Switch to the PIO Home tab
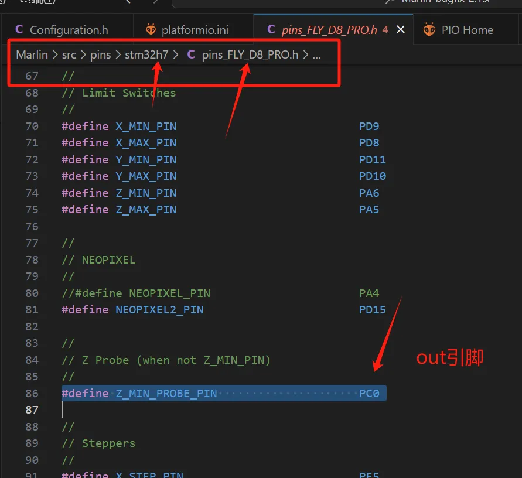 (467, 30)
